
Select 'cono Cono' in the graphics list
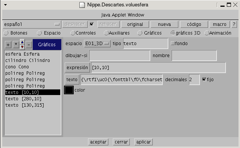(33, 67)
